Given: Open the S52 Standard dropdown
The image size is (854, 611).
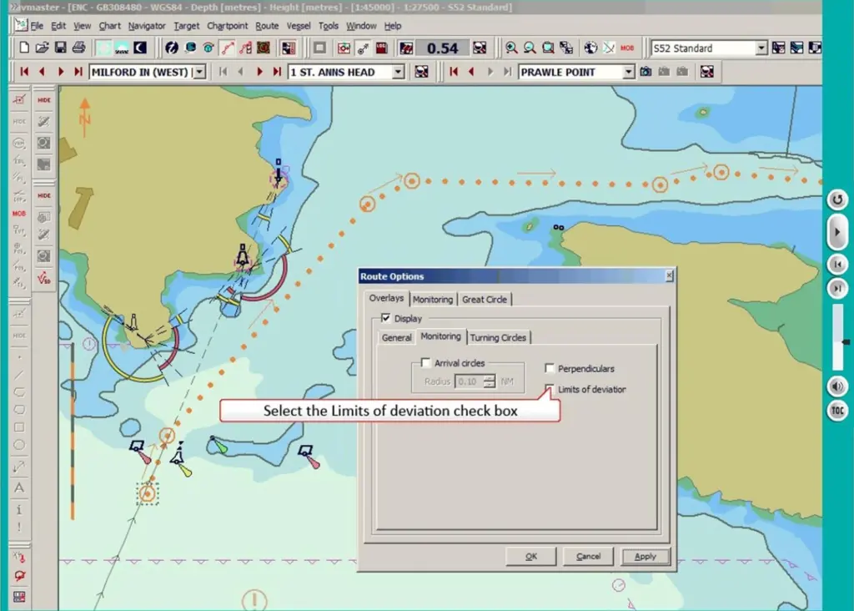Looking at the screenshot, I should coord(761,48).
